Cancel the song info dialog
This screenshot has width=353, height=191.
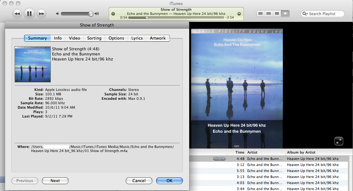point(139,181)
